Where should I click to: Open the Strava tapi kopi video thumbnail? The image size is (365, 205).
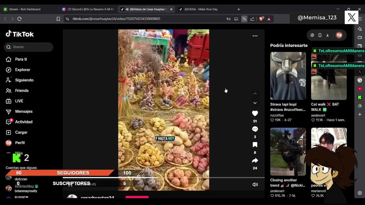tap(288, 76)
